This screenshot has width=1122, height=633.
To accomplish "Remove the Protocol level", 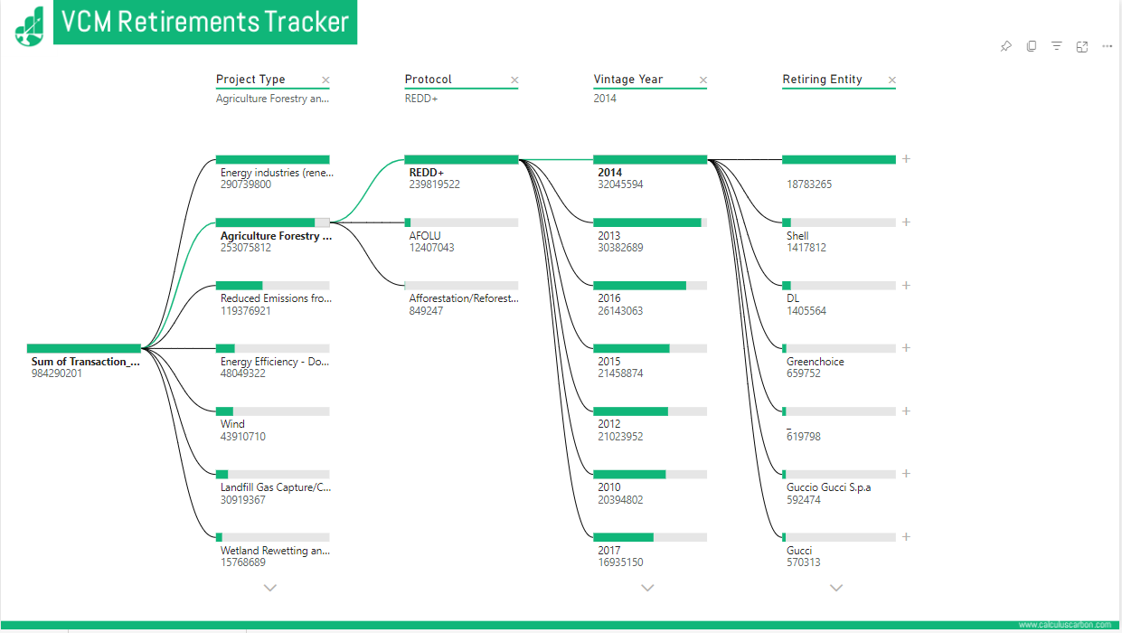I will [514, 80].
